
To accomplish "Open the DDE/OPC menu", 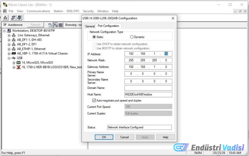I will 73,11.
